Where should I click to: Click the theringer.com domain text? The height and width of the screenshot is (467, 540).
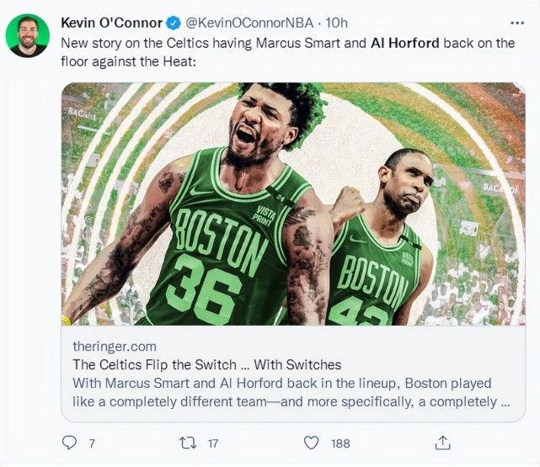[x=115, y=346]
